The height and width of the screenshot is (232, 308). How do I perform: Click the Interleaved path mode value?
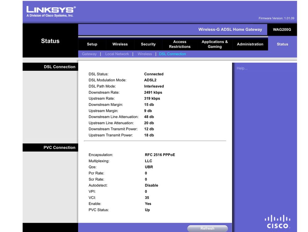coord(154,86)
